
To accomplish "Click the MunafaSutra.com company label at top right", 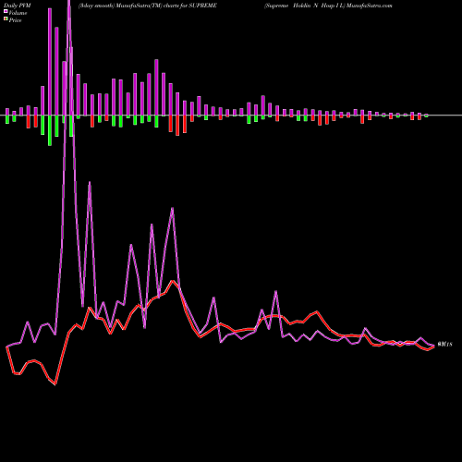I will (x=328, y=6).
